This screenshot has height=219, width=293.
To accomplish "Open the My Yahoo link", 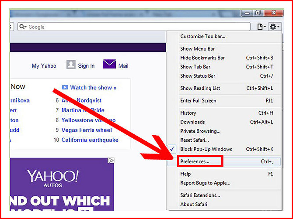I will 44,66.
